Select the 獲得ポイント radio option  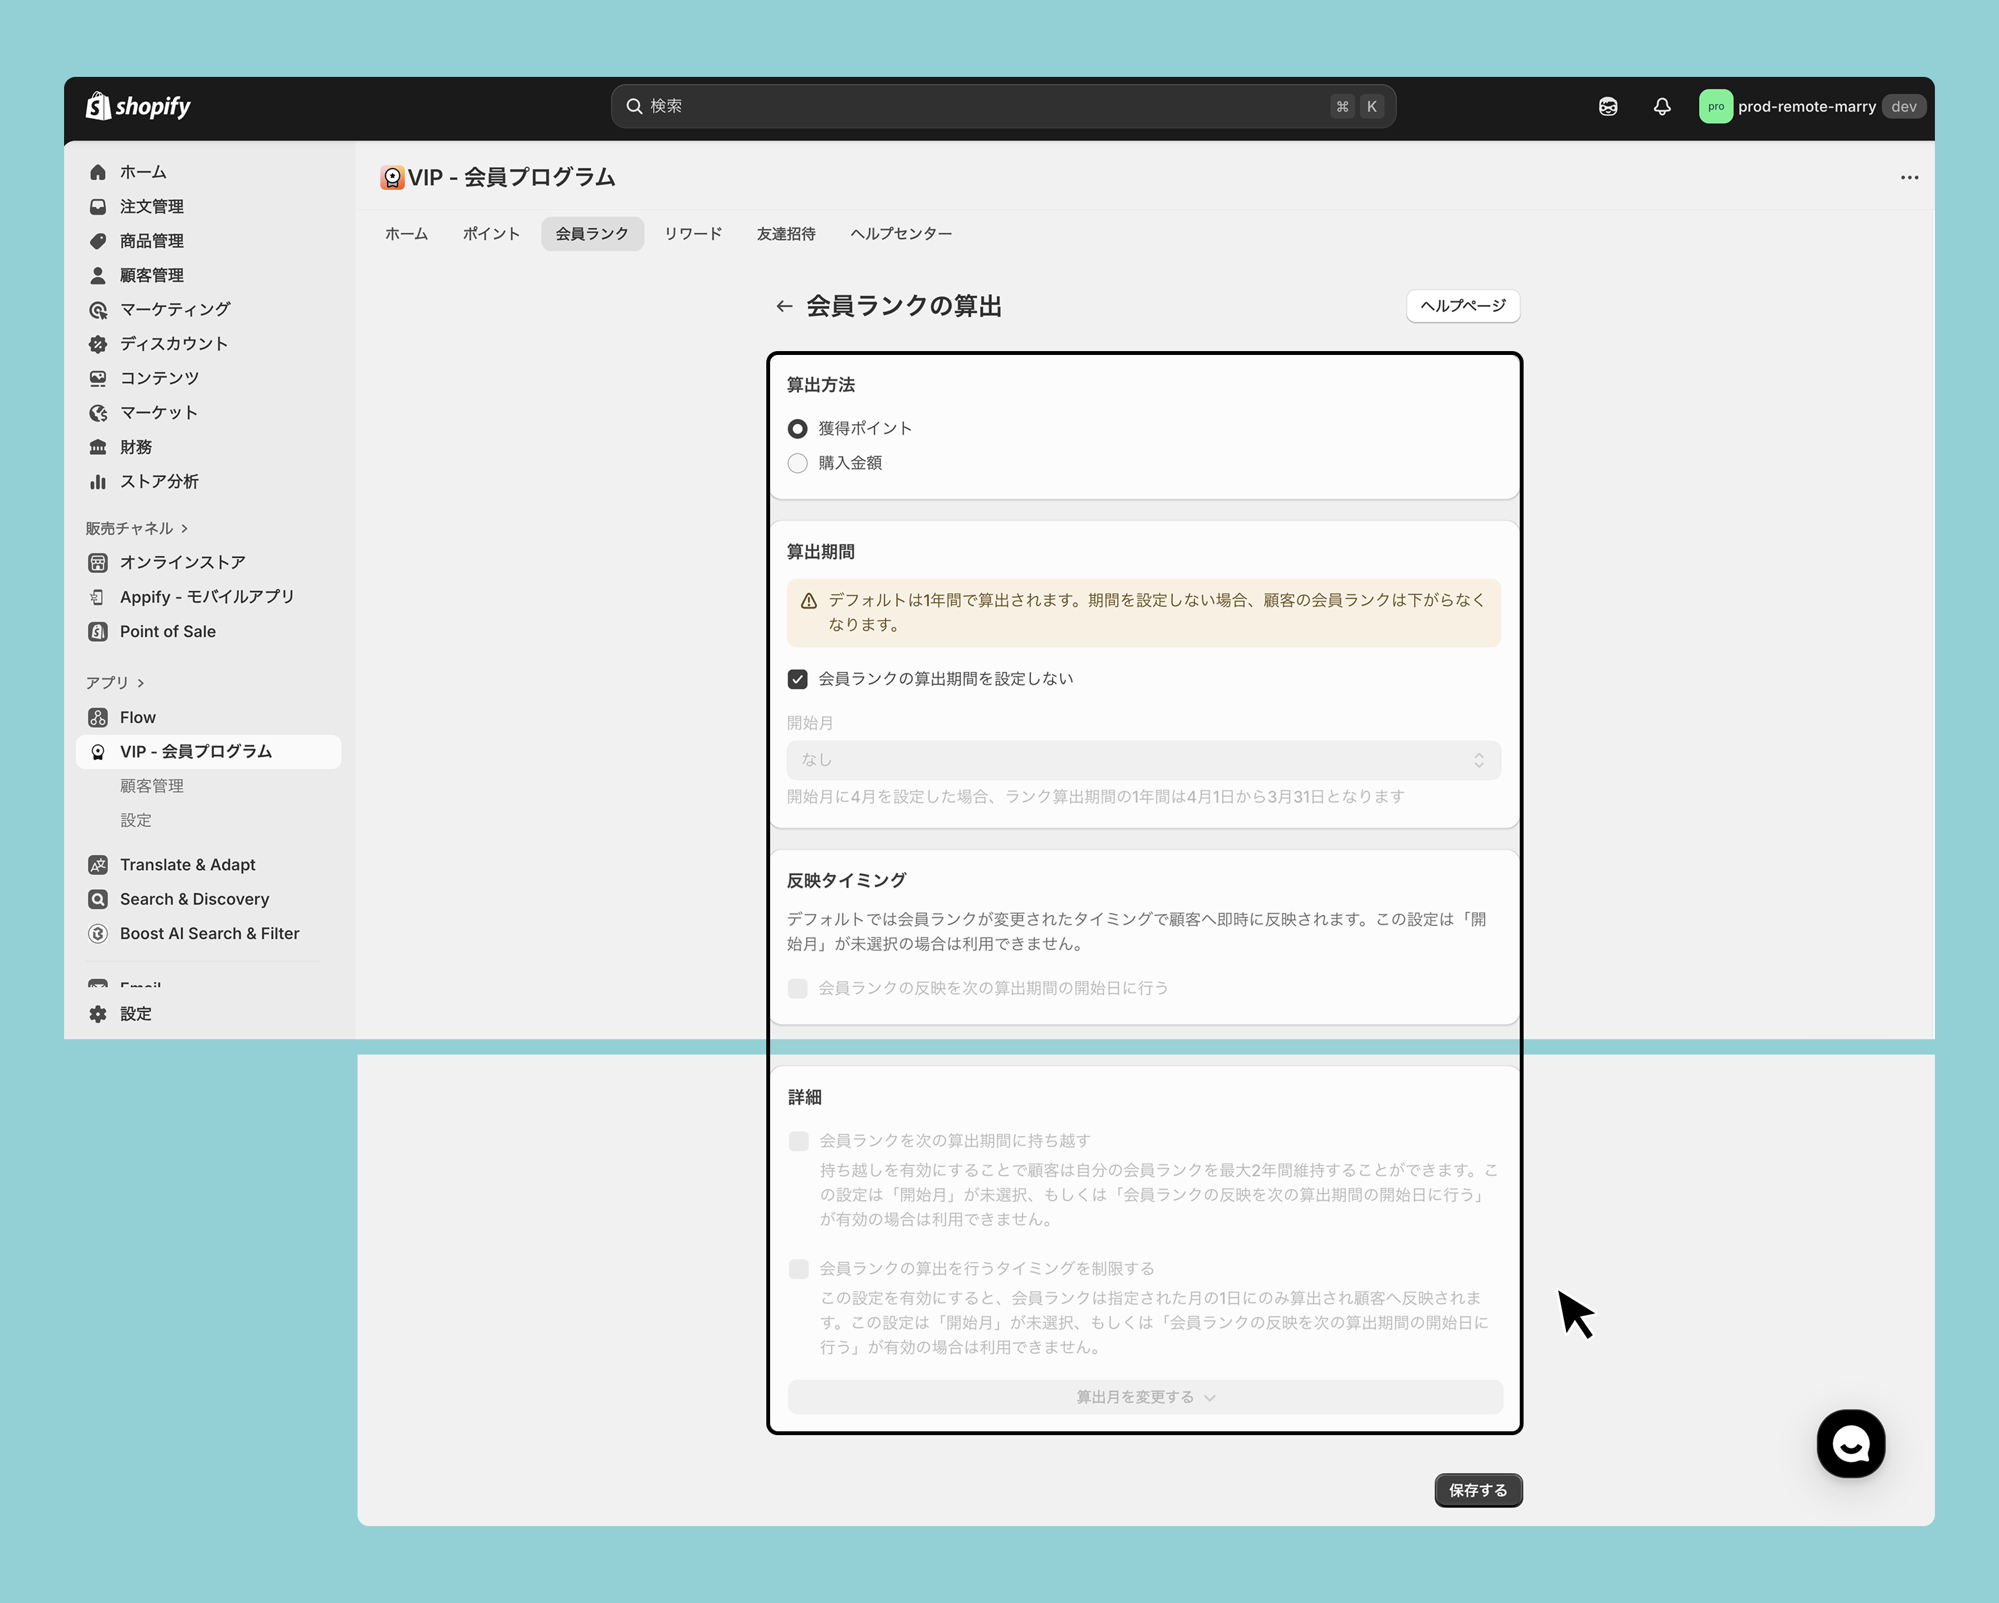[x=798, y=429]
